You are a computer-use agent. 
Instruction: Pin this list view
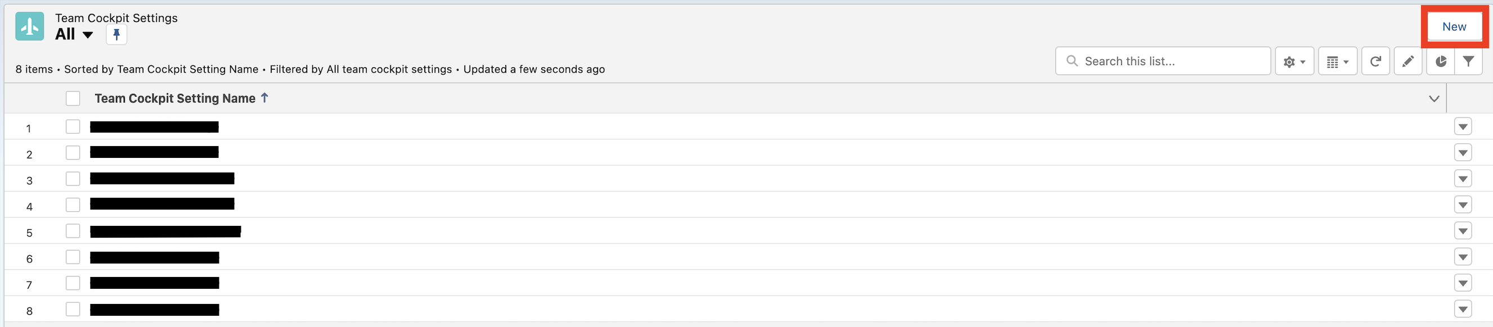pos(116,35)
